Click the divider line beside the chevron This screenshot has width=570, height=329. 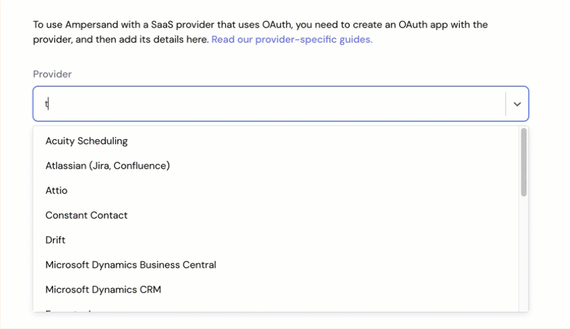click(x=505, y=104)
